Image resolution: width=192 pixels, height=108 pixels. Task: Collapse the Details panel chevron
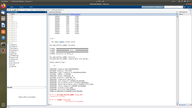pyautogui.click(x=45, y=87)
